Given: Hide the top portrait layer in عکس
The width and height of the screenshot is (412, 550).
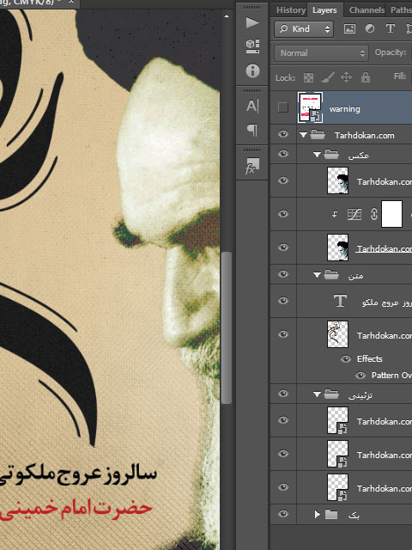Looking at the screenshot, I should tap(283, 180).
